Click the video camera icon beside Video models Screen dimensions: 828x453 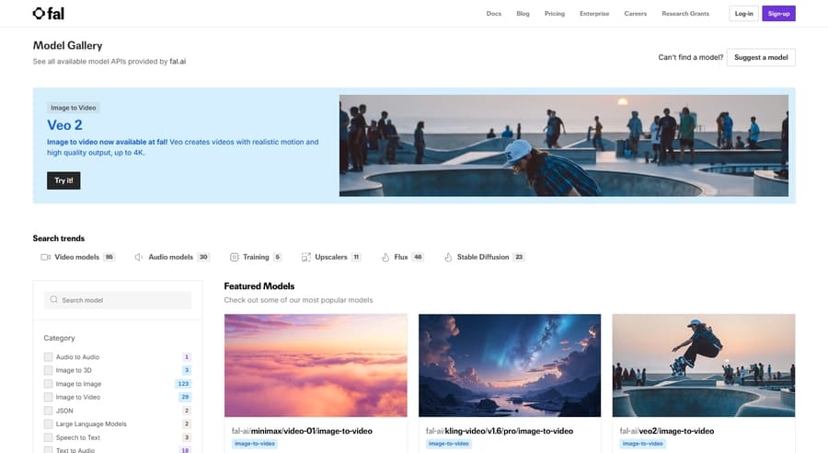pyautogui.click(x=45, y=258)
